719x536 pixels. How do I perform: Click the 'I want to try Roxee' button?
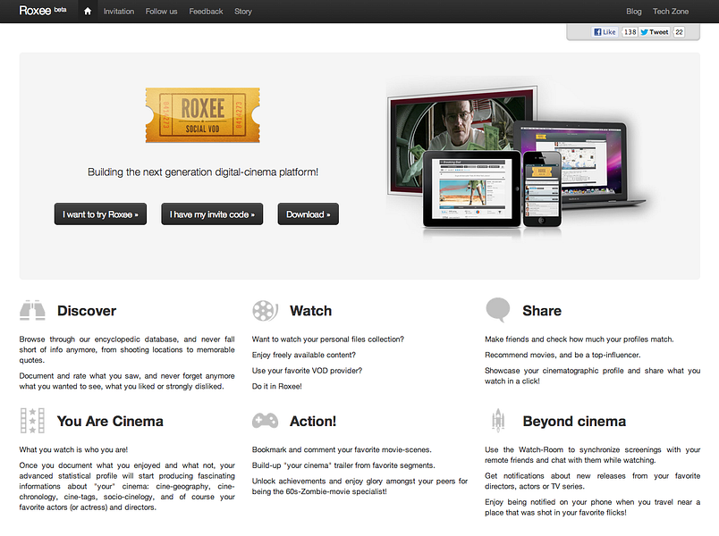pyautogui.click(x=100, y=214)
